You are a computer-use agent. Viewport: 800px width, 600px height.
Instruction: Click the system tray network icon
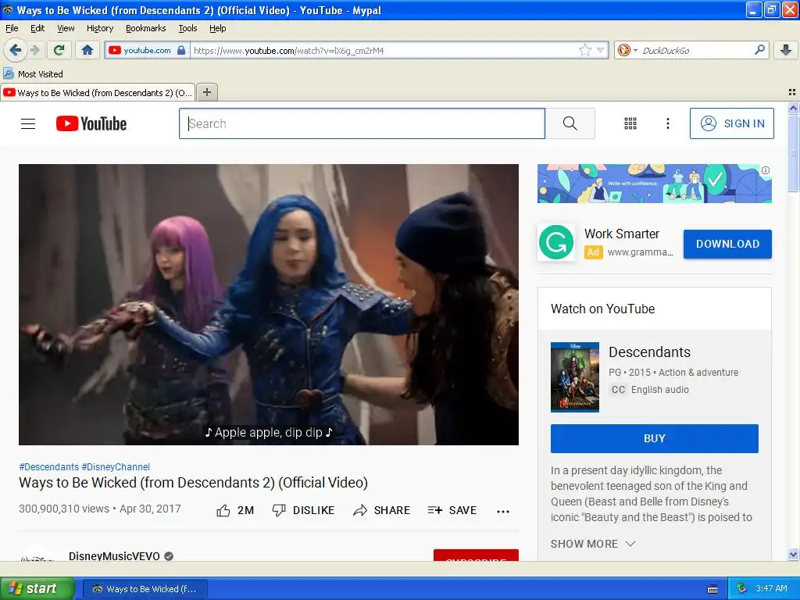(741, 588)
